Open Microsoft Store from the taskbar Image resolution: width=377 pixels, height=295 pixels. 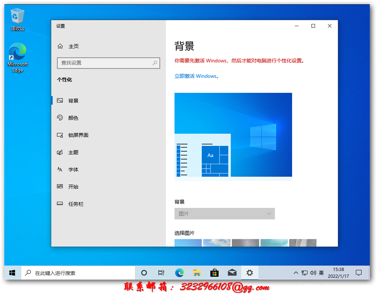(214, 273)
